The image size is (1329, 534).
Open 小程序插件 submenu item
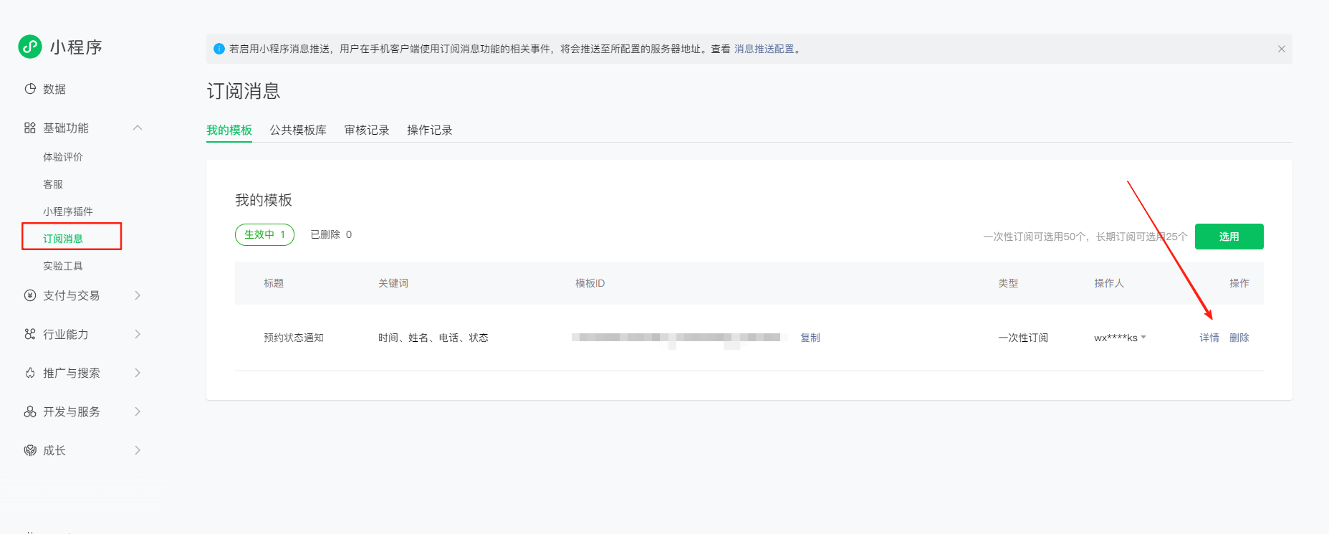(x=68, y=211)
